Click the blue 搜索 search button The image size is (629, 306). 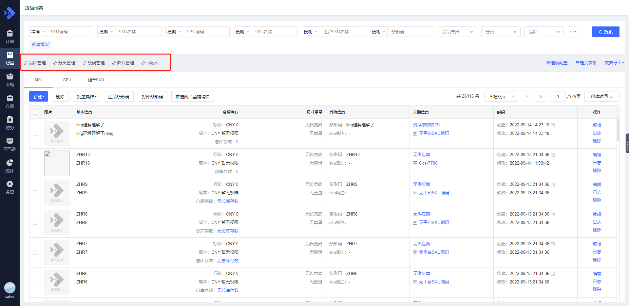click(x=606, y=32)
